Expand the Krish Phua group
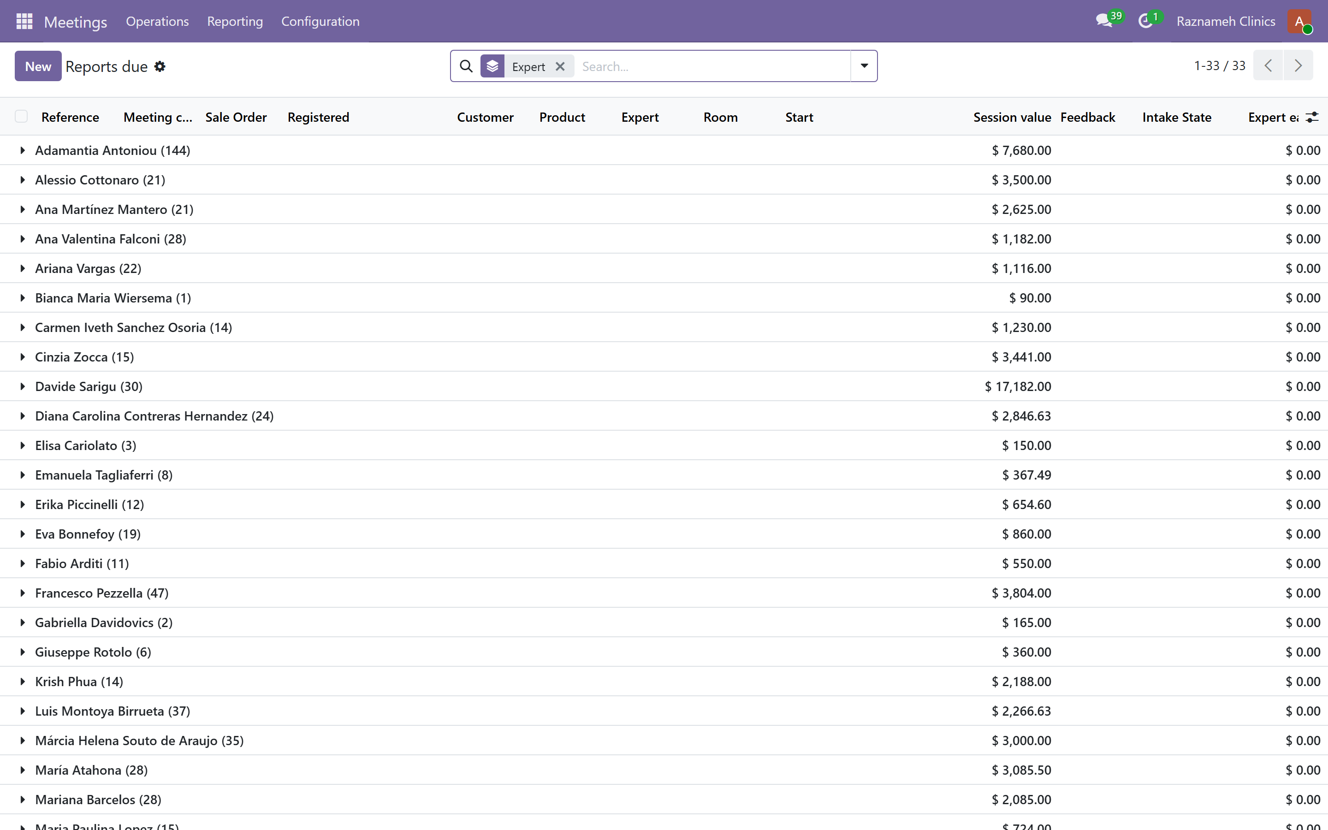 click(23, 681)
